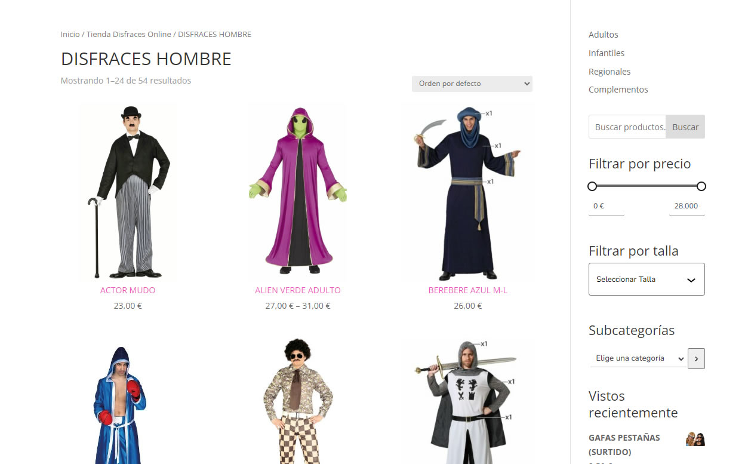Viewport: 748px width, 464px height.
Task: Follow the Inicio breadcrumb link
Action: 70,35
